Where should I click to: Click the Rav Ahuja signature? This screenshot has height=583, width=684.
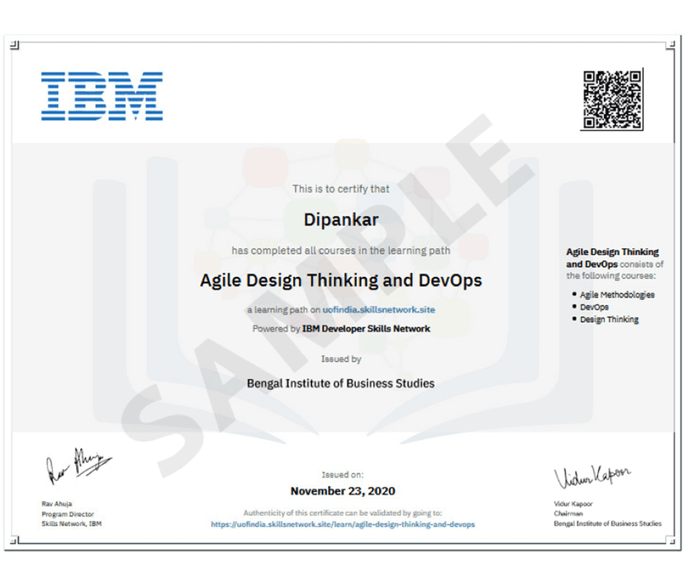[78, 466]
